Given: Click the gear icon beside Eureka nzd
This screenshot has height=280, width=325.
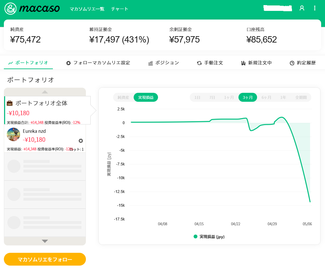Looking at the screenshot, I should tap(81, 141).
